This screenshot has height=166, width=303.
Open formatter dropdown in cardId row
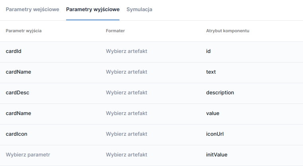coord(127,51)
